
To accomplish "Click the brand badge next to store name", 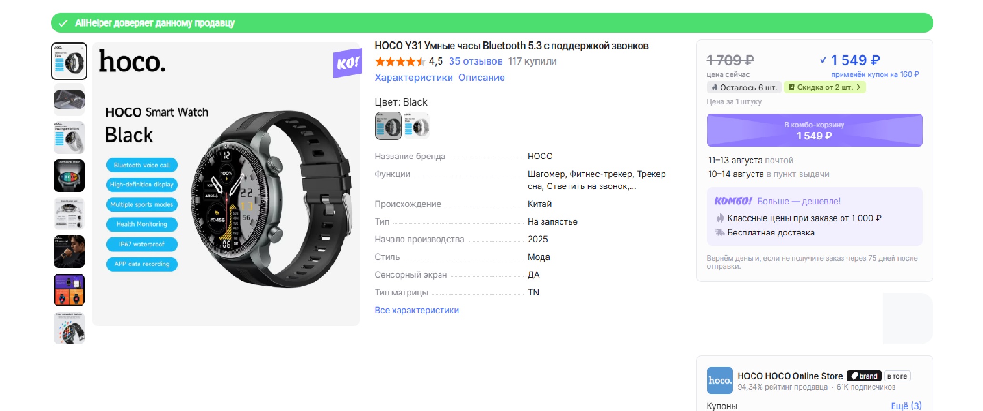I will pyautogui.click(x=864, y=376).
